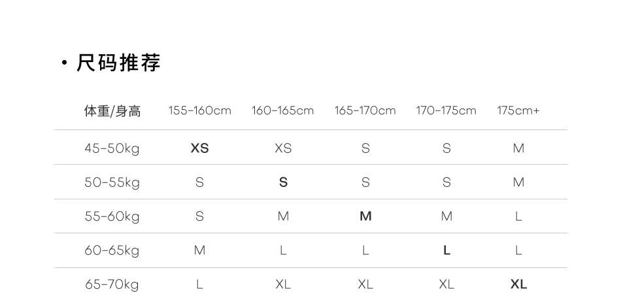
Task: Select the 55-60kg row label
Action: click(112, 216)
